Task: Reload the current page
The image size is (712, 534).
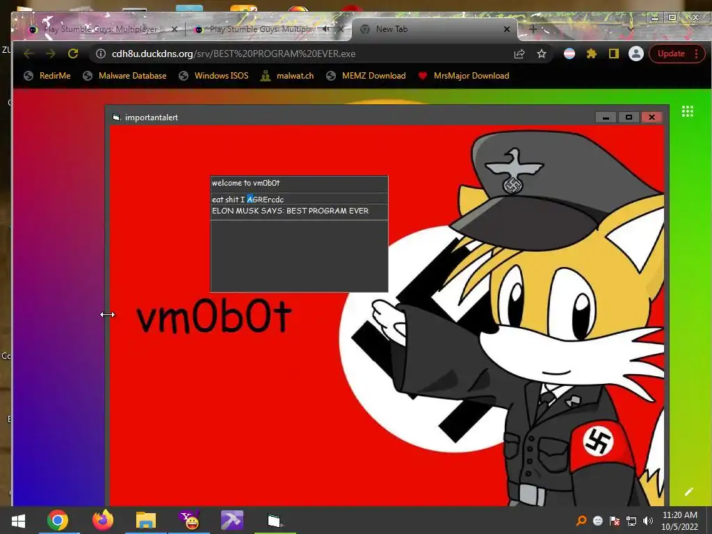Action: click(x=72, y=54)
